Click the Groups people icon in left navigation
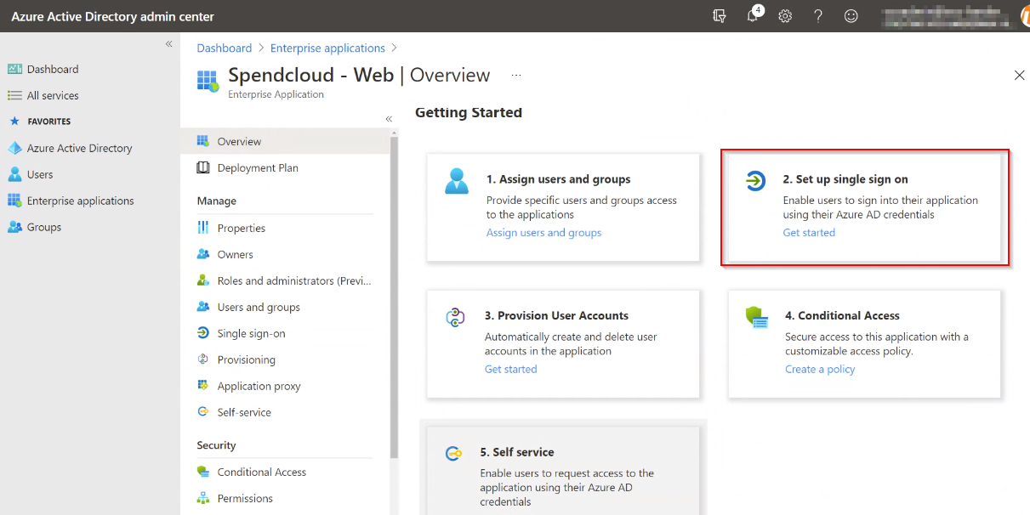Screen dimensions: 1030x515 (14, 227)
